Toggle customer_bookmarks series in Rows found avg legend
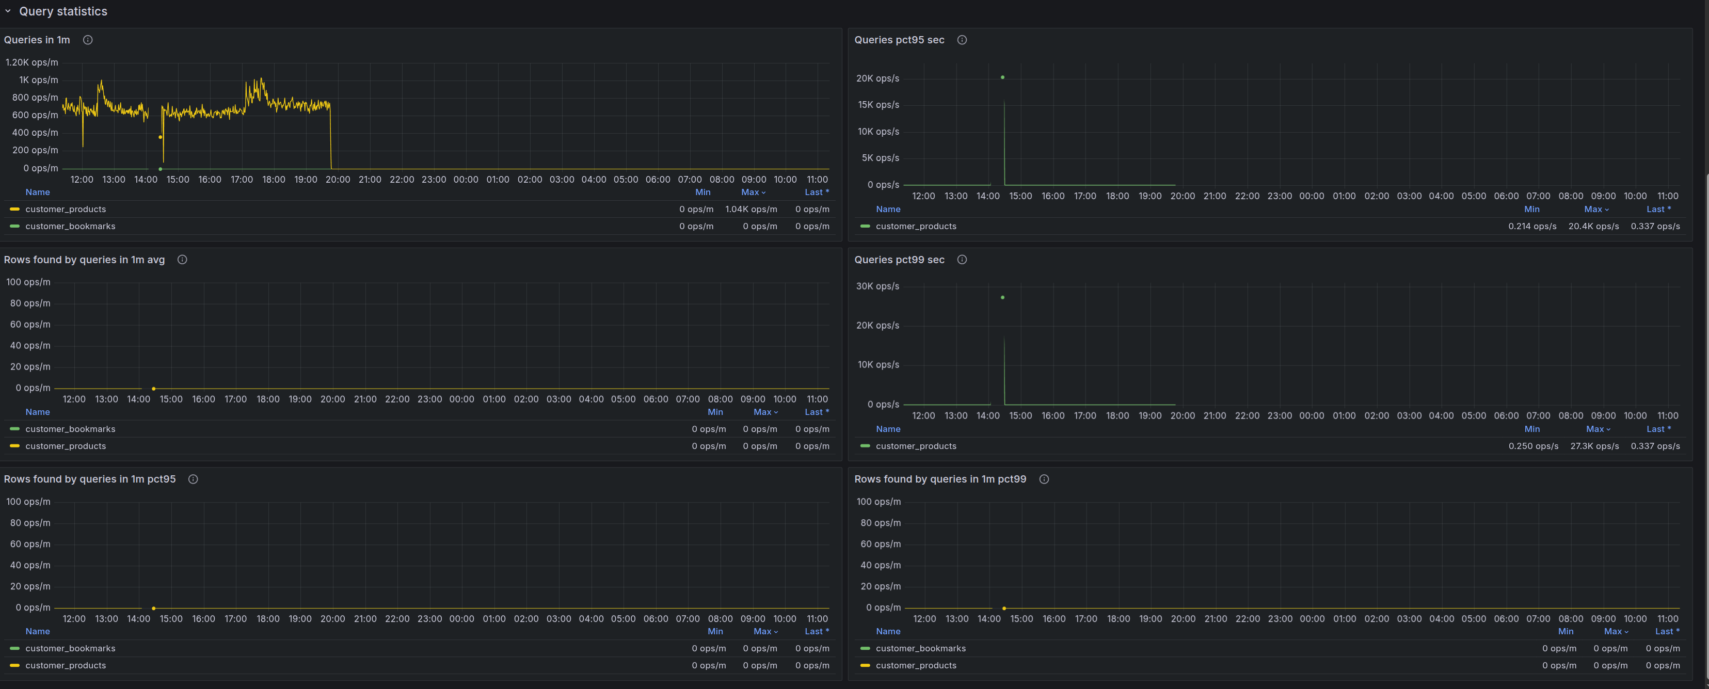This screenshot has width=1709, height=689. [70, 430]
